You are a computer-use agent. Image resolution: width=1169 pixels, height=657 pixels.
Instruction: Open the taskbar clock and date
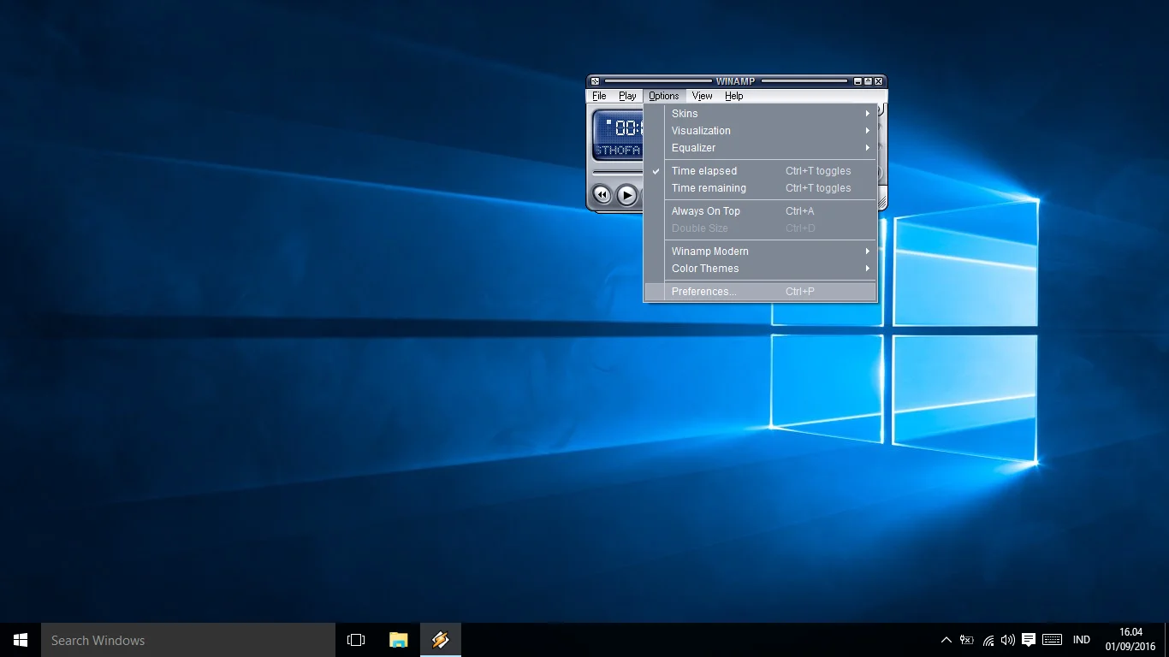pos(1130,640)
